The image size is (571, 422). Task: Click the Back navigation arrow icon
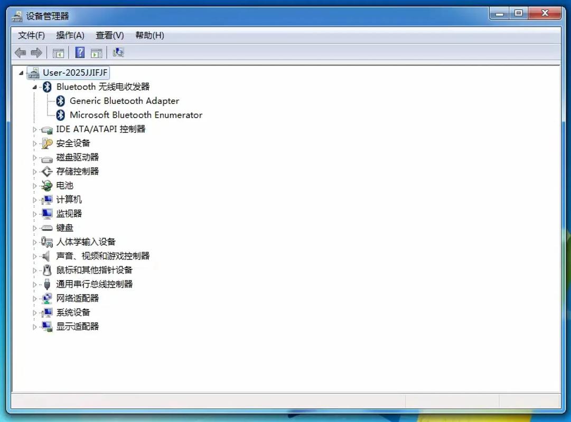tap(20, 52)
